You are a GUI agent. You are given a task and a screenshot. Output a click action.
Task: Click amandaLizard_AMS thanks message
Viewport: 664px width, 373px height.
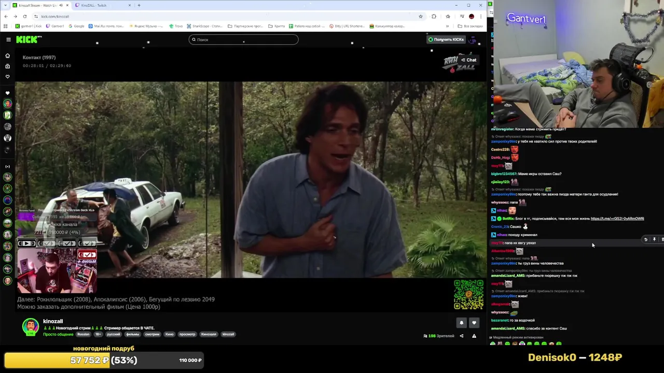[x=529, y=328]
